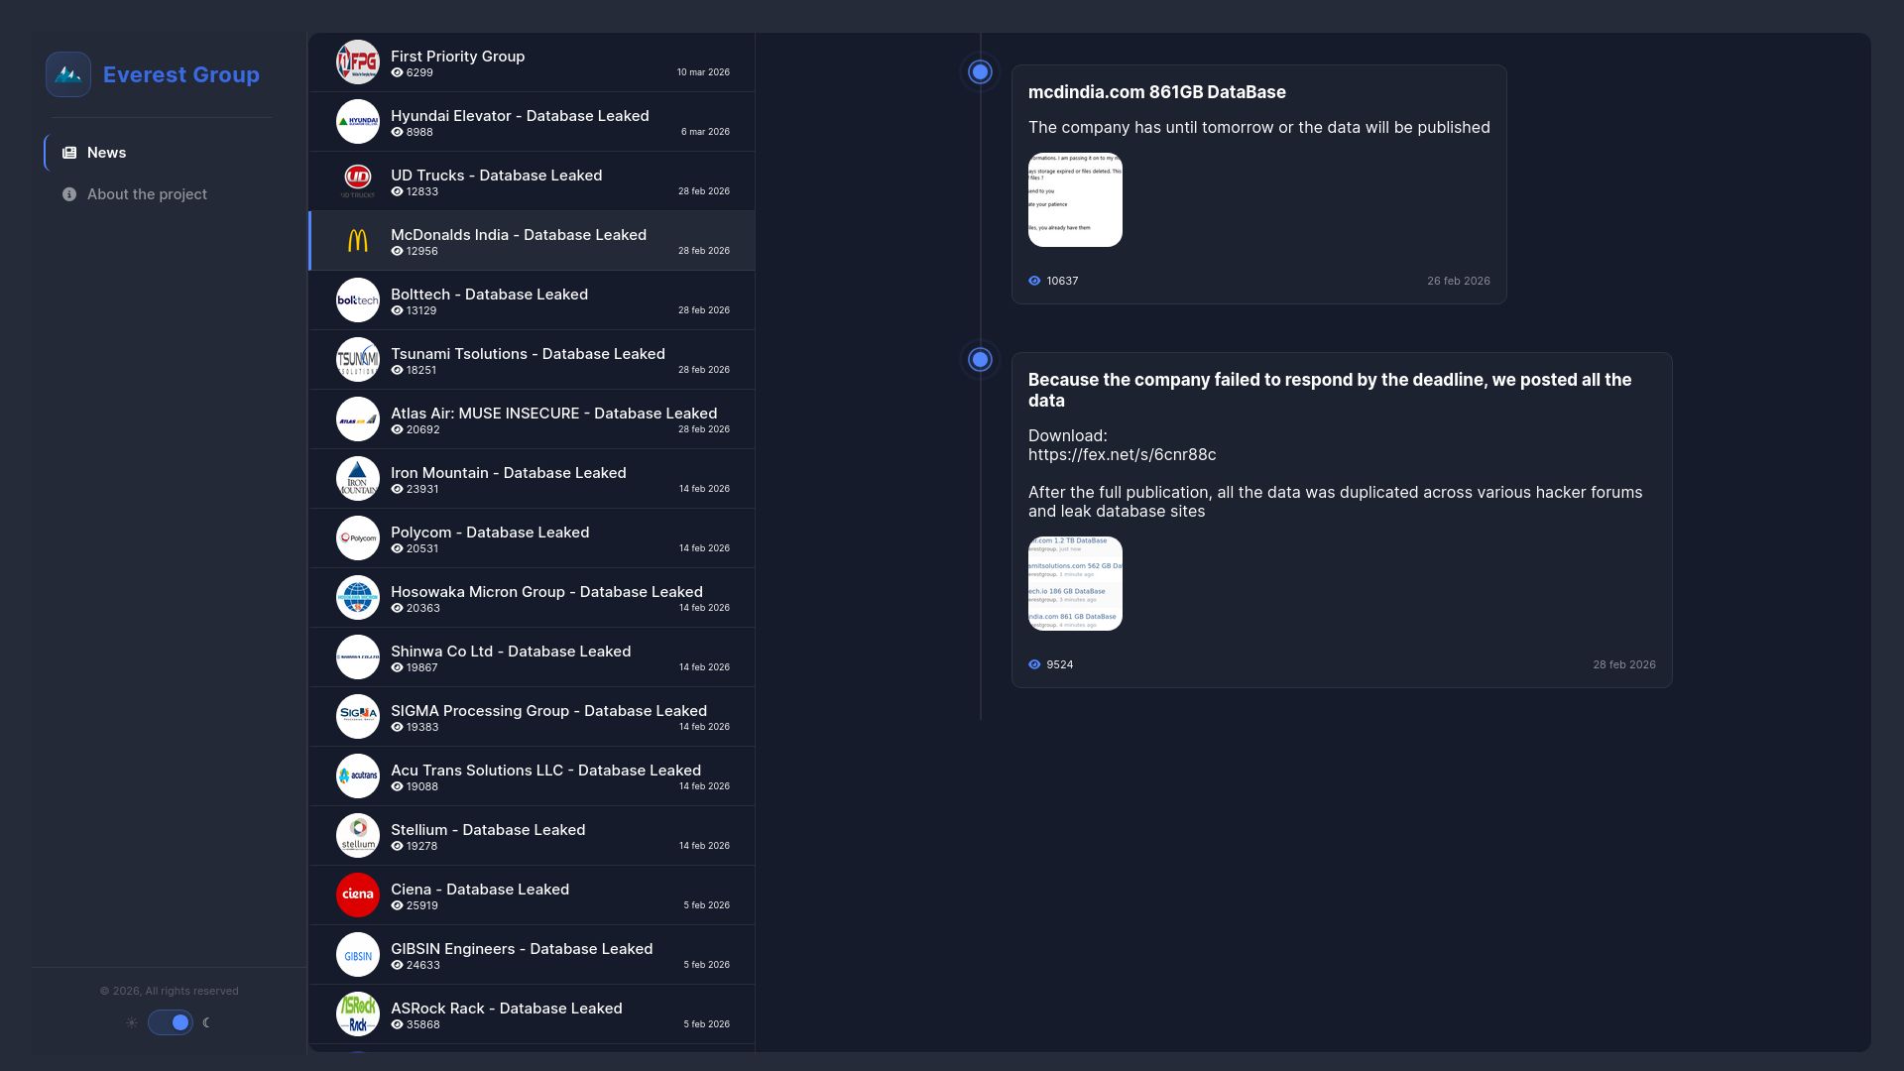
Task: Open Bolttech - Database Leaked entry
Action: (x=489, y=295)
